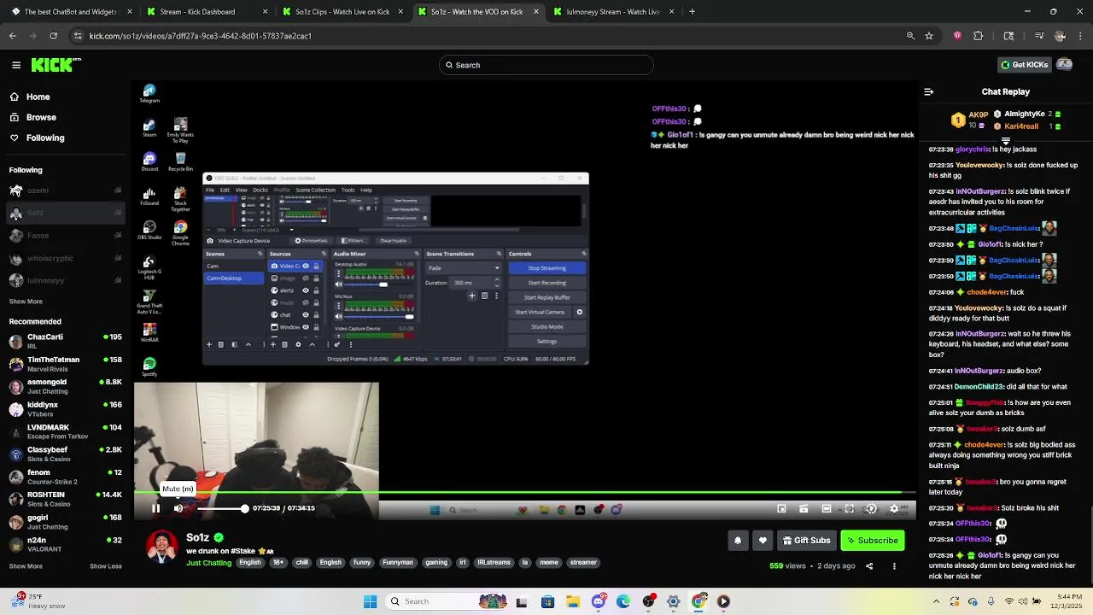Click the Kick logo

pyautogui.click(x=56, y=65)
